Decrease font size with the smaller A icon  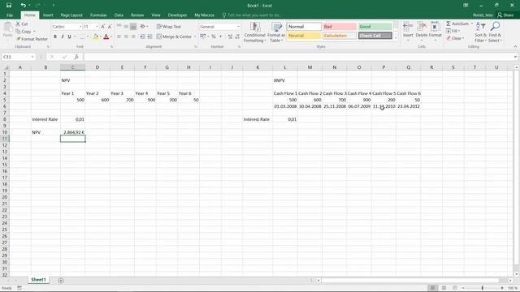tap(110, 27)
